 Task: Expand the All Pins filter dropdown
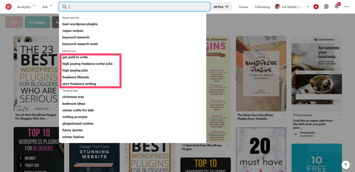[221, 7]
